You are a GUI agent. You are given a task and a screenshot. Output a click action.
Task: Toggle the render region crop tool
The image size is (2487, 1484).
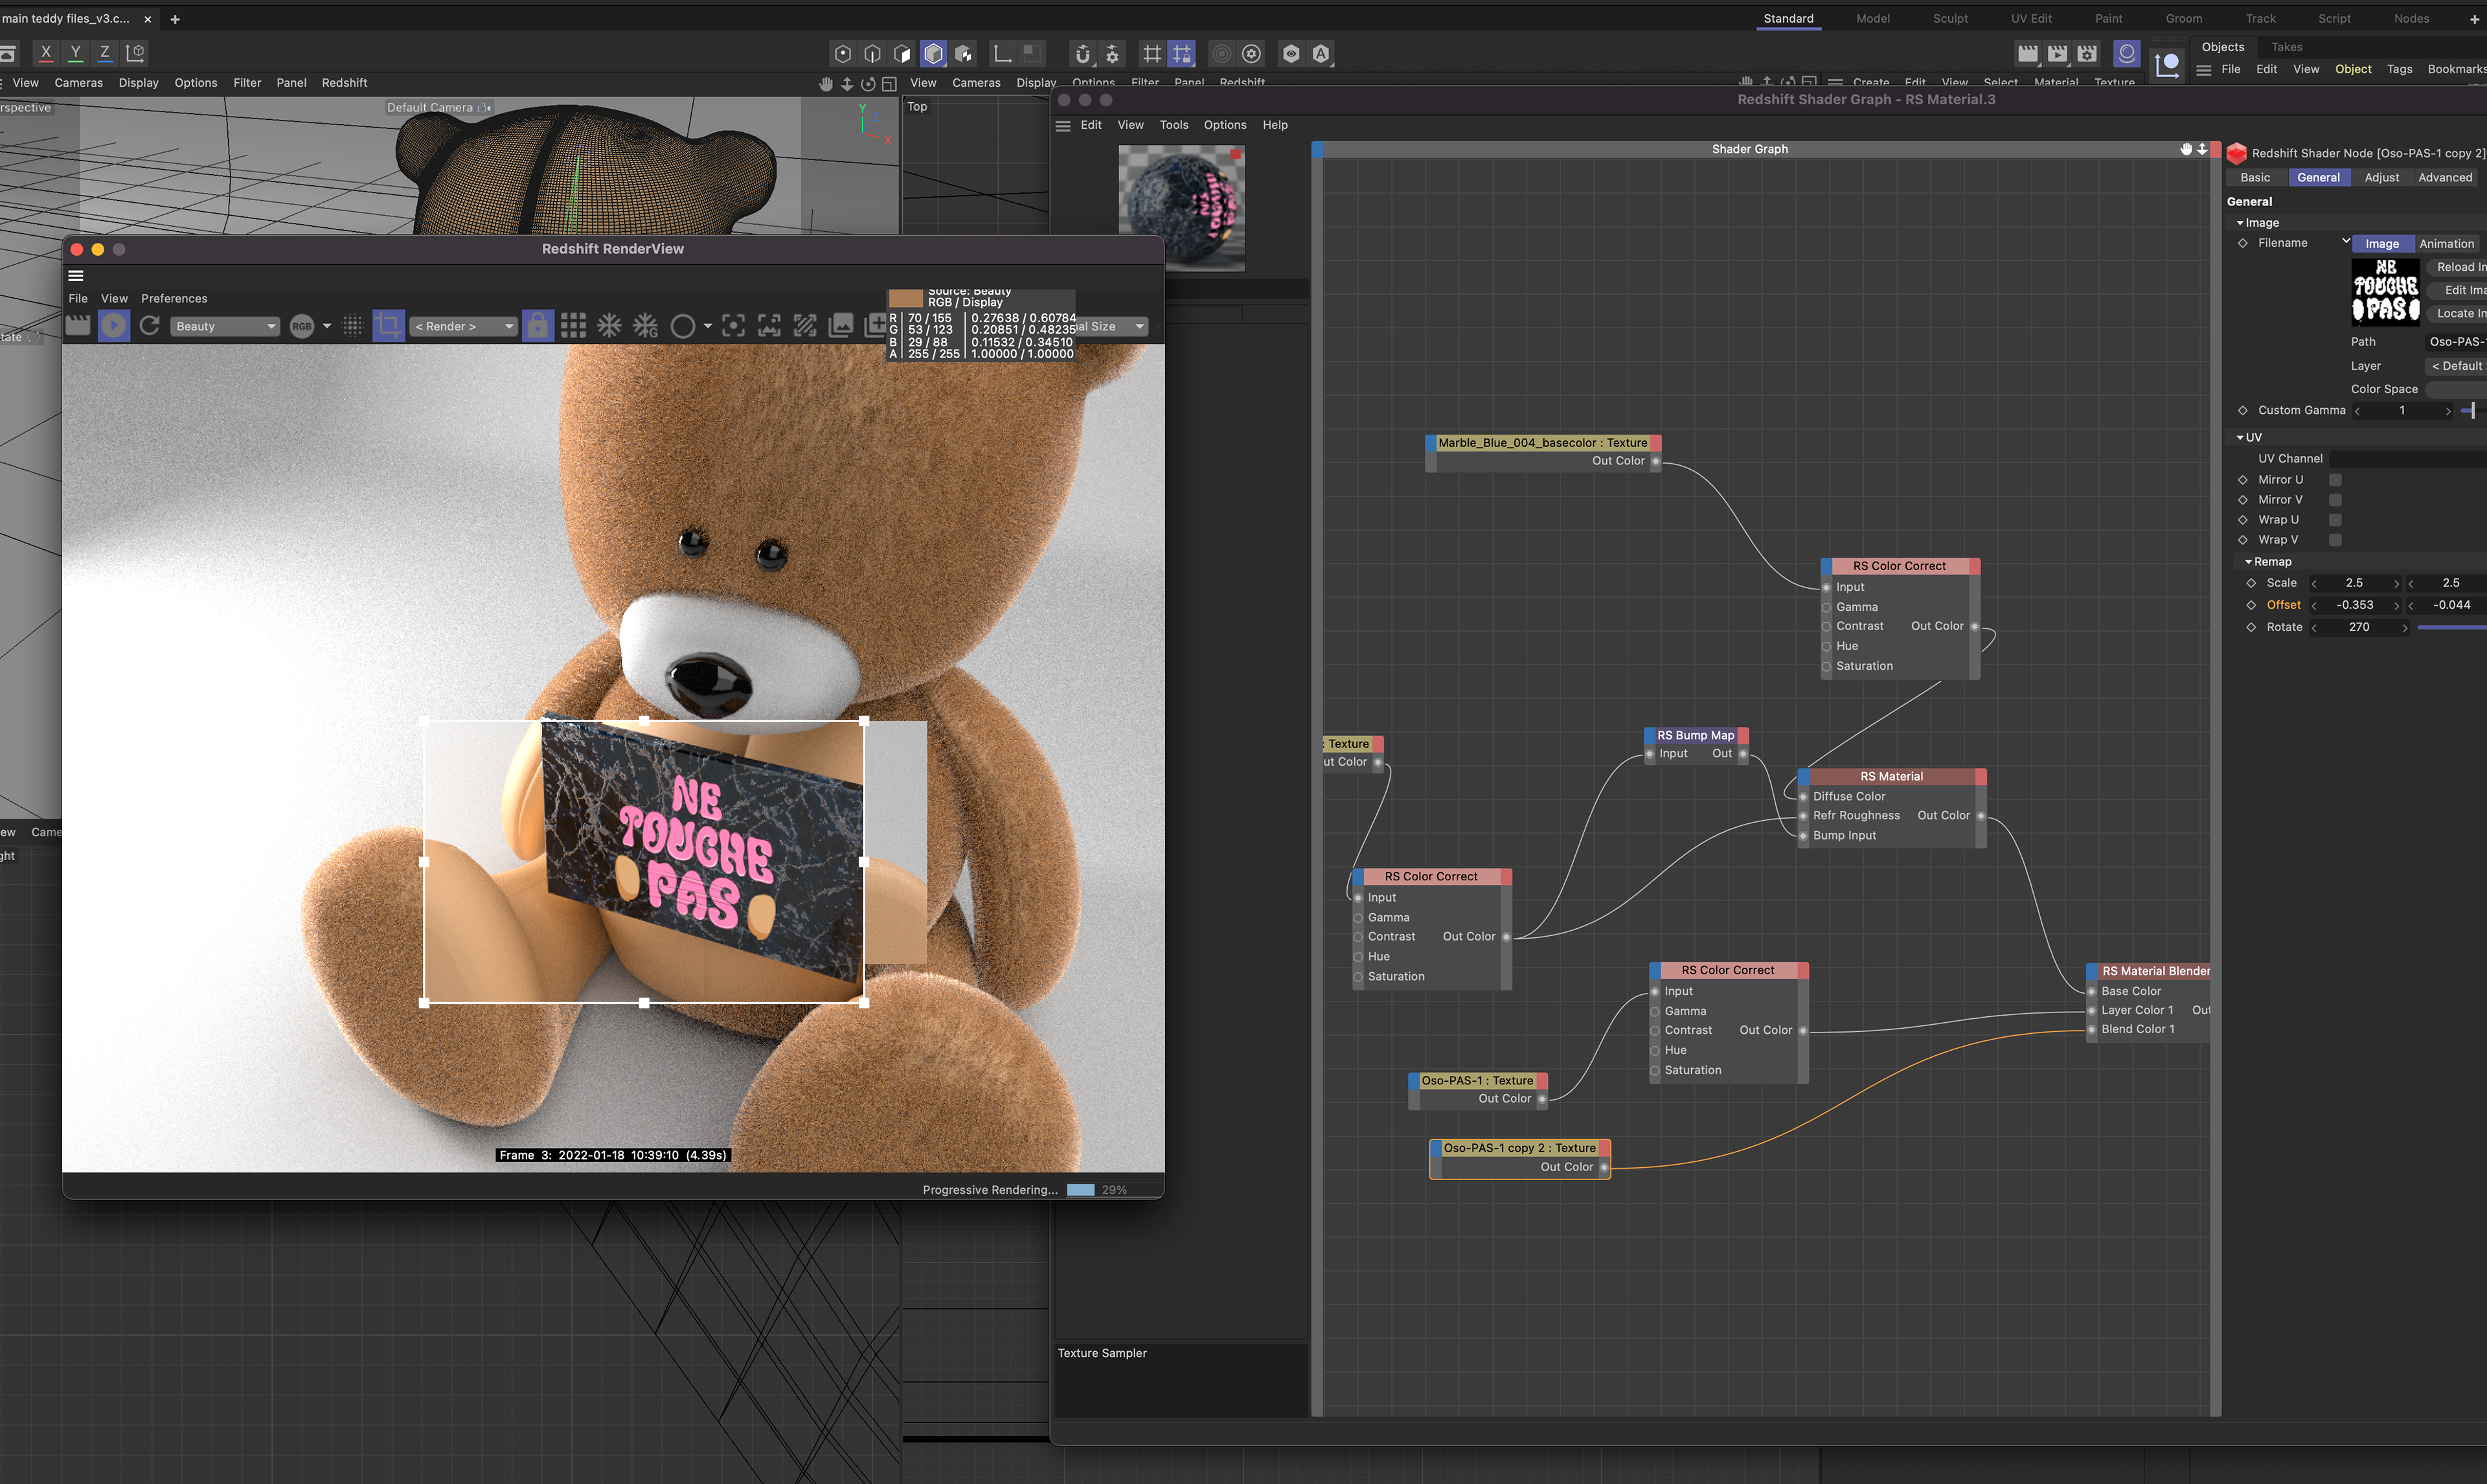point(388,326)
